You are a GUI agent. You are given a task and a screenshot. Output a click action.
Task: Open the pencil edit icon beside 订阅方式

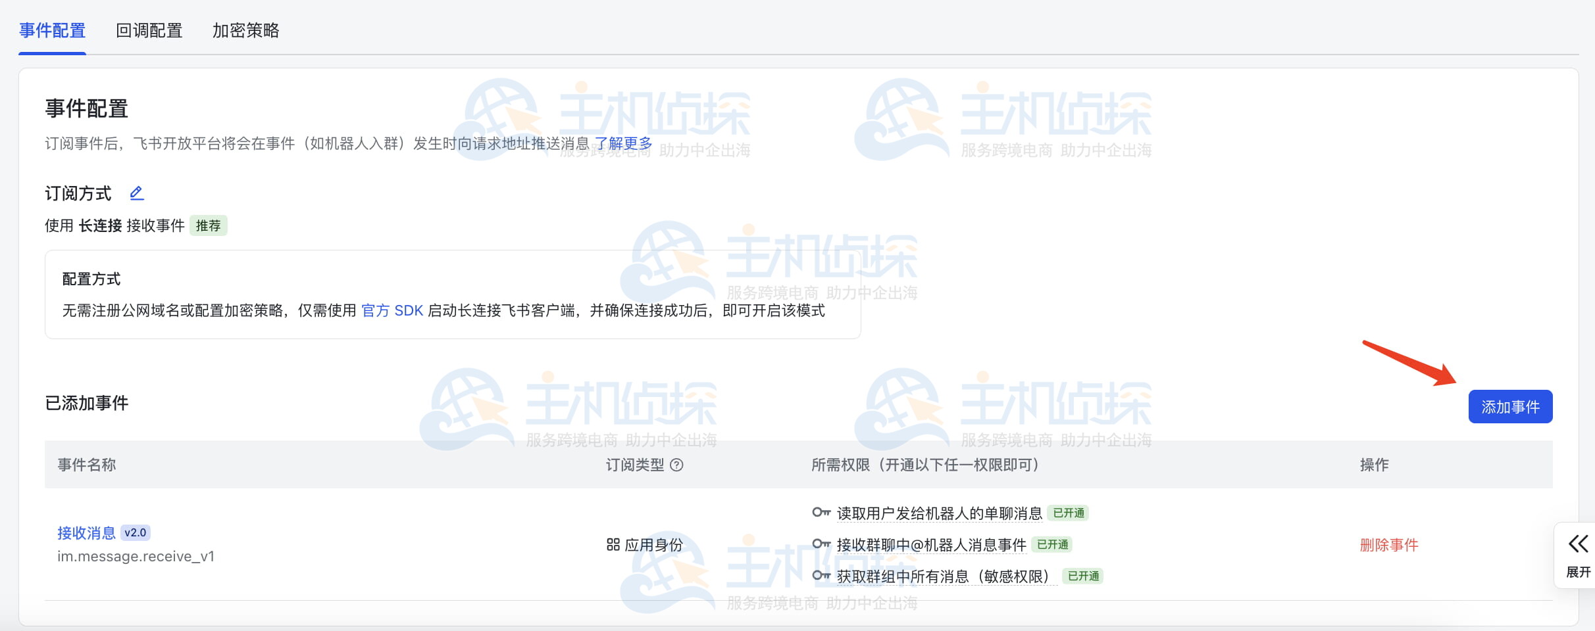(x=137, y=193)
